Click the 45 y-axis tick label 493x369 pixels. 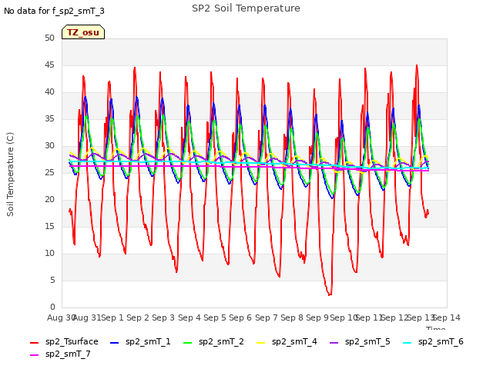click(49, 65)
